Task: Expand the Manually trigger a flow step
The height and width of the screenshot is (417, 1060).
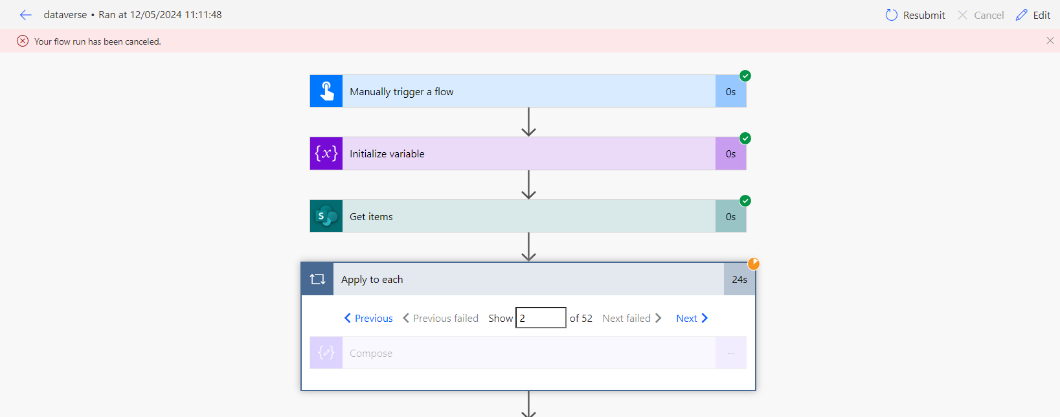Action: coord(528,91)
